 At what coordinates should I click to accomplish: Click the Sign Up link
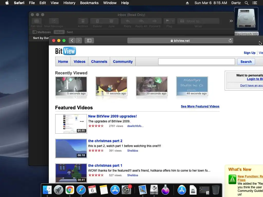click(x=250, y=53)
